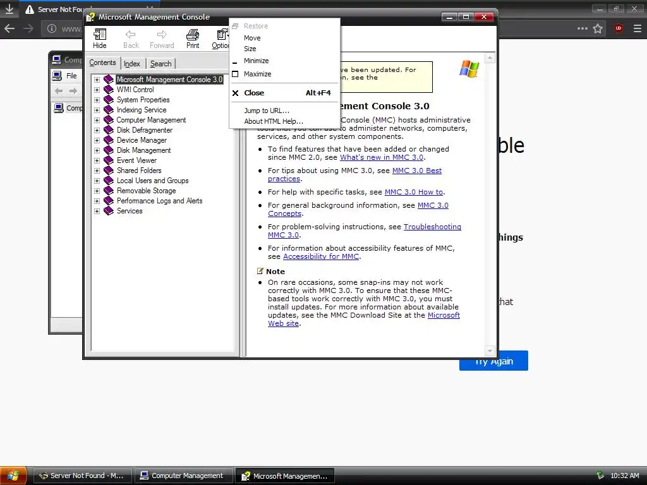Click the Back arrow in help toolbar

131,39
